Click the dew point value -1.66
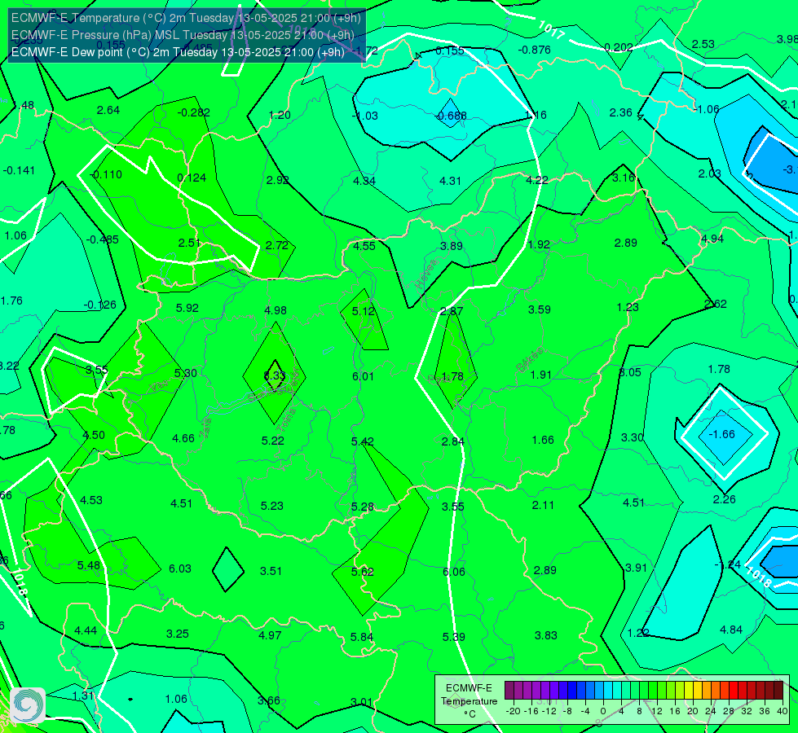 pos(721,434)
